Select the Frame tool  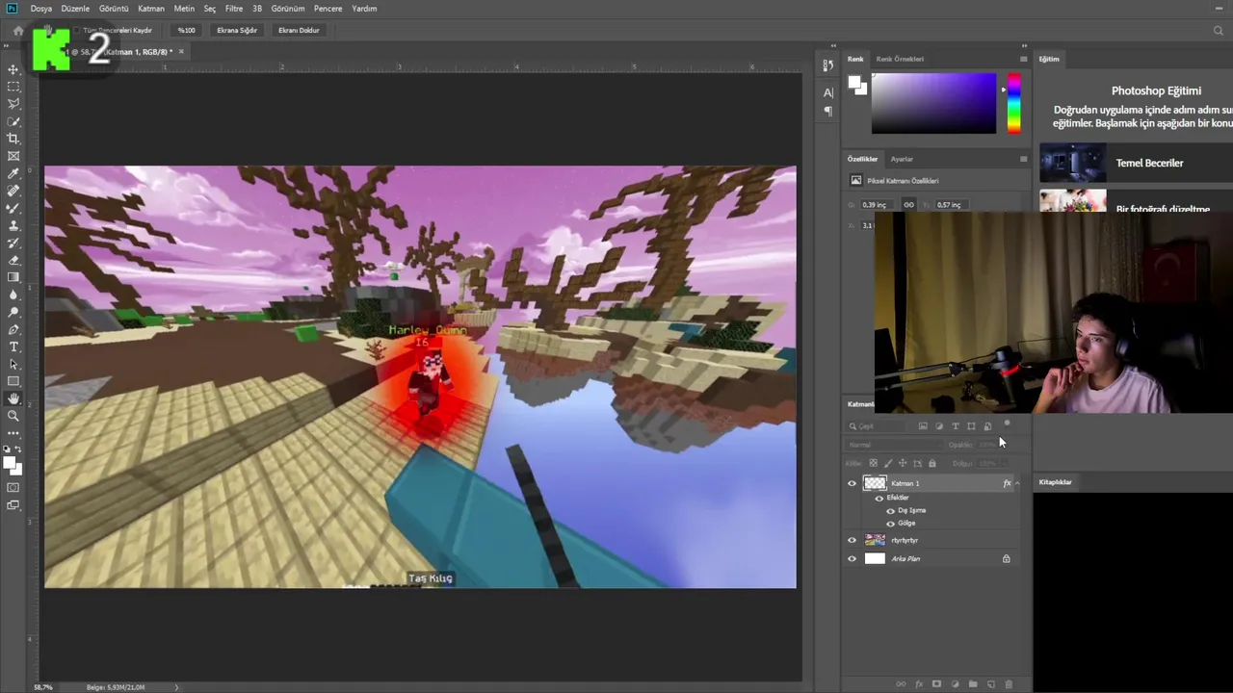pos(13,156)
